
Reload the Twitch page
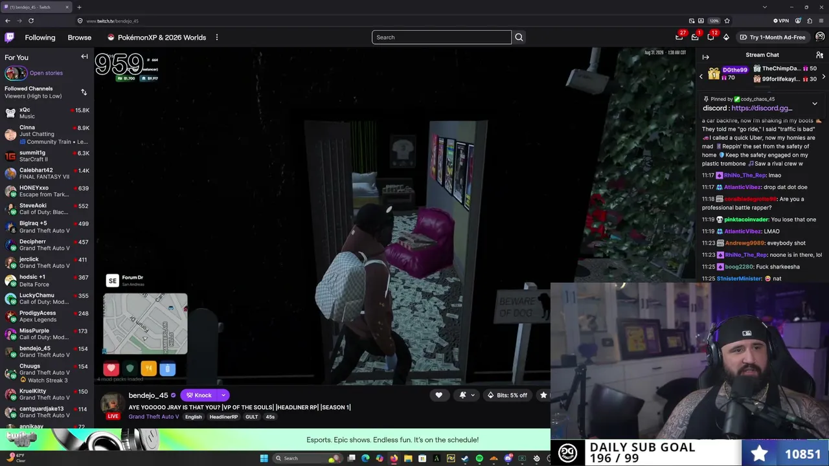(30, 21)
